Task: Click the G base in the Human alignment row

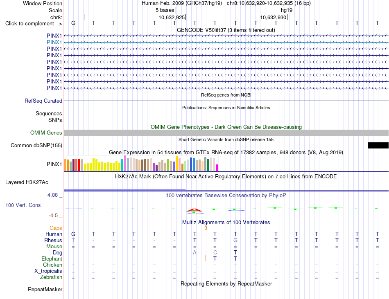Action: coord(73,234)
